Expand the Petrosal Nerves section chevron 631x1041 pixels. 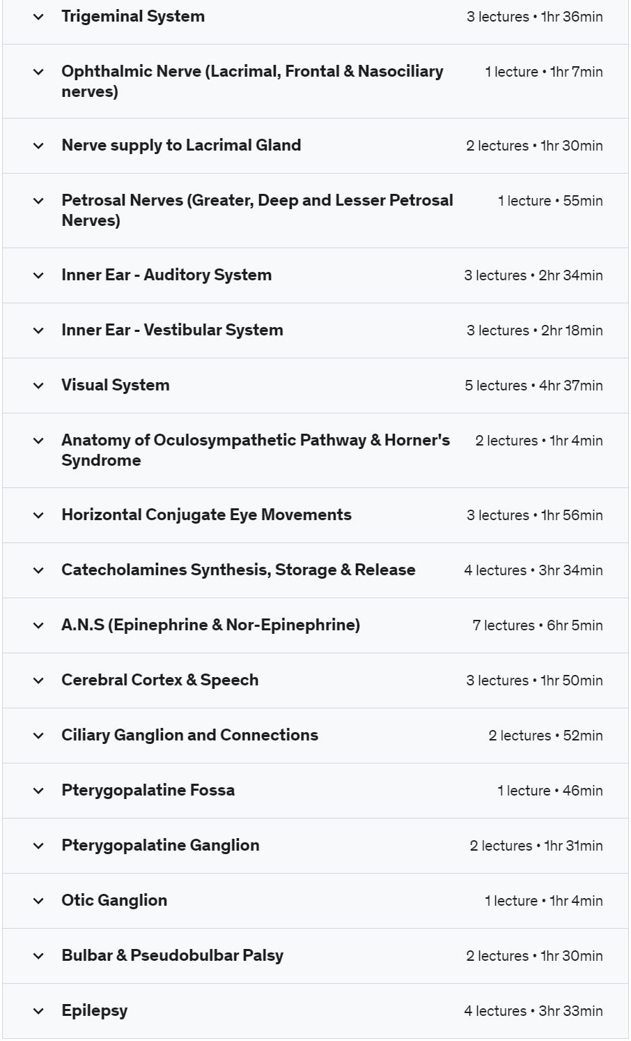(x=38, y=201)
